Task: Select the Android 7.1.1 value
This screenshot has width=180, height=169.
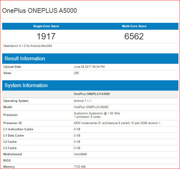Action: (x=82, y=101)
